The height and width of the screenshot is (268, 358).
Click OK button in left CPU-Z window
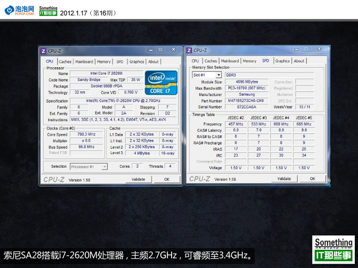pos(167,179)
